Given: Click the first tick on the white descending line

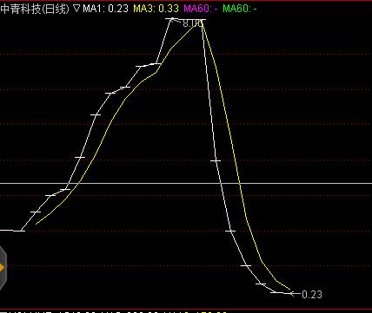Looking at the screenshot, I should click(216, 160).
